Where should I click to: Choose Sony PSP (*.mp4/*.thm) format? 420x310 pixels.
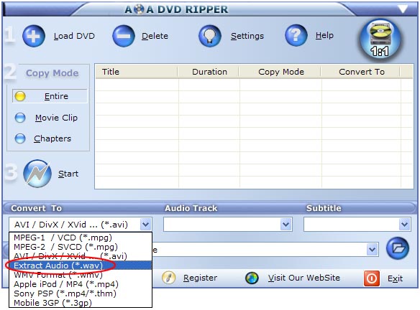pyautogui.click(x=81, y=293)
